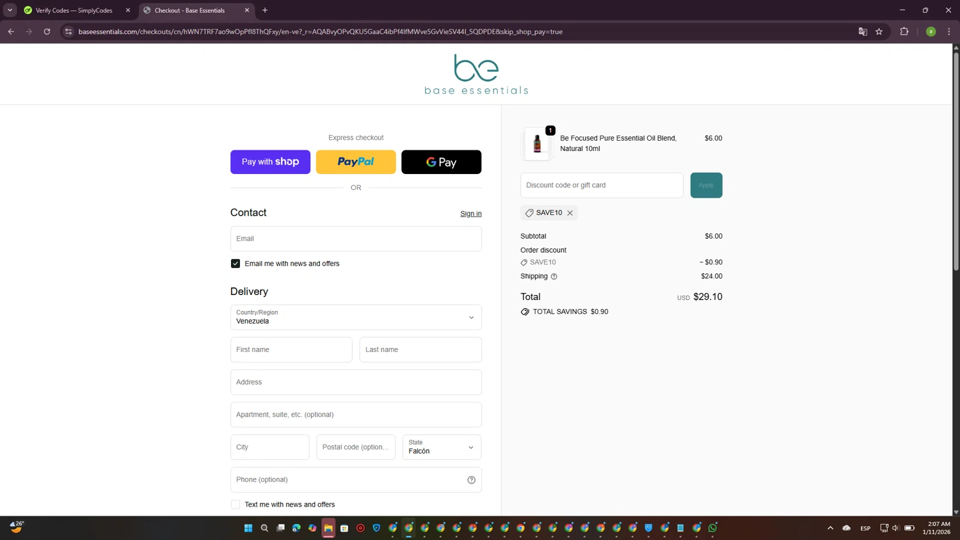This screenshot has width=960, height=540.
Task: Check Text me with news and offers
Action: click(x=236, y=505)
